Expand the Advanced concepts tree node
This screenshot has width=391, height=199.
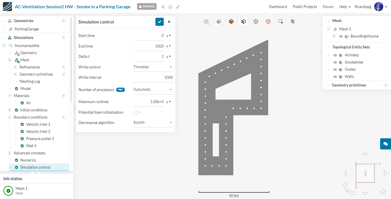[x=9, y=153]
